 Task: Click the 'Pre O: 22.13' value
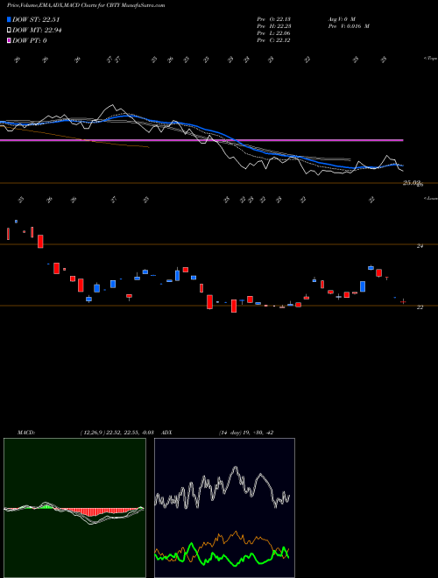[273, 19]
